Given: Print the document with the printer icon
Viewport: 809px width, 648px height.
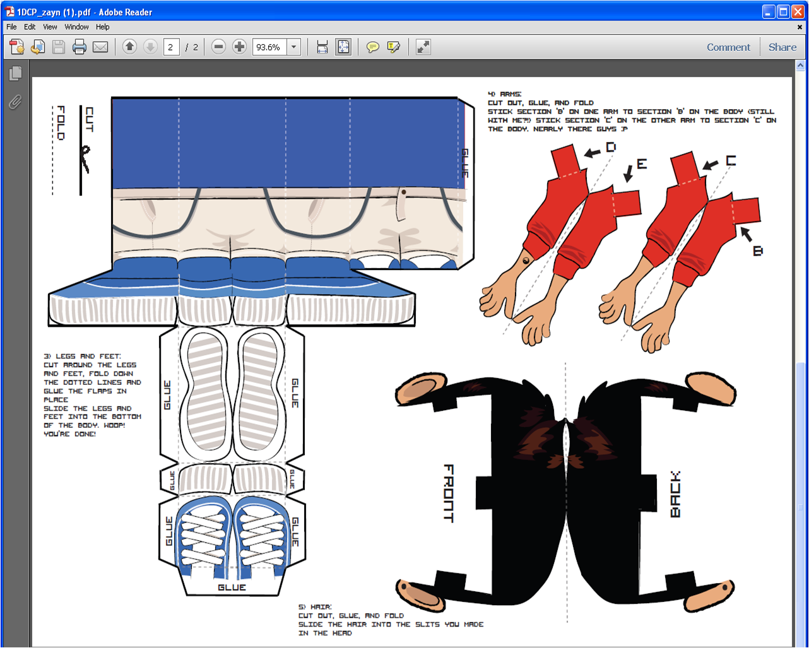Looking at the screenshot, I should [80, 47].
